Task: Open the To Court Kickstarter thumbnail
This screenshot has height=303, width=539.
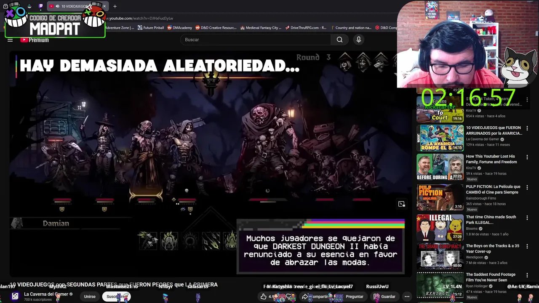Action: tap(440, 110)
